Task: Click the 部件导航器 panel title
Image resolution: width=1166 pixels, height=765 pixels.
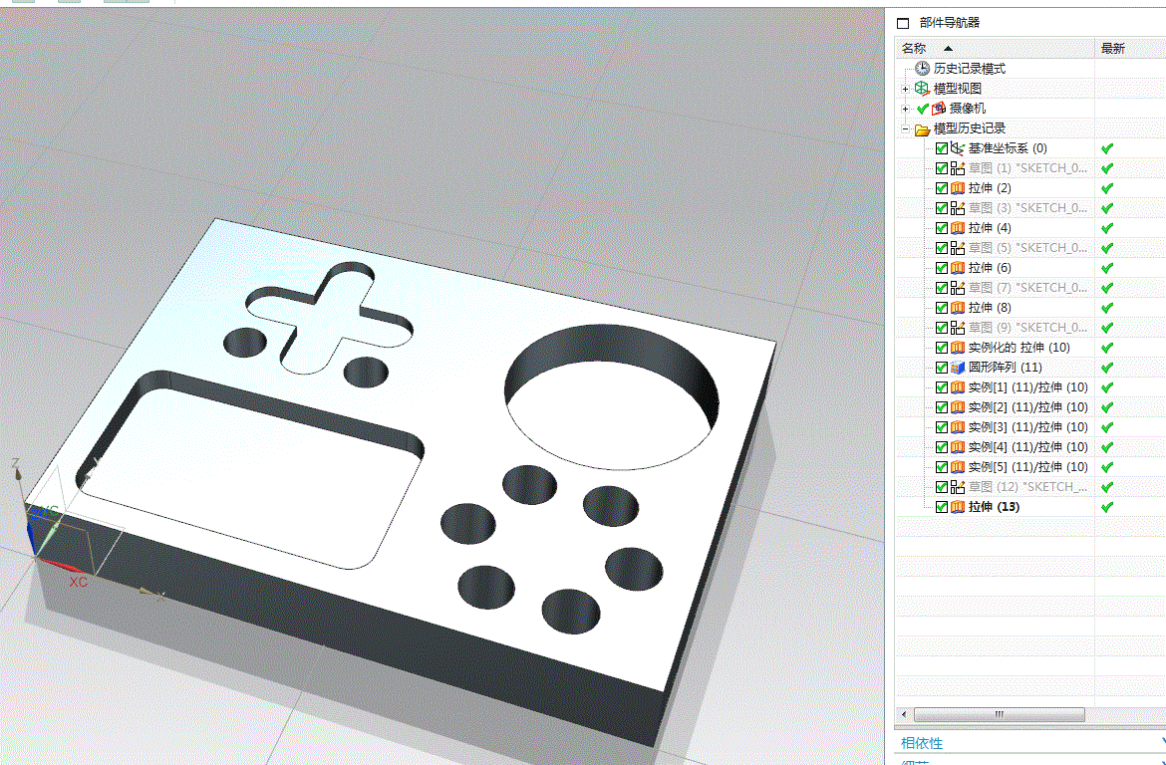Action: point(950,23)
